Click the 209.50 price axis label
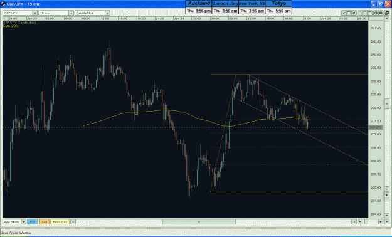Screen dimensions: 392x237 (x=376, y=68)
